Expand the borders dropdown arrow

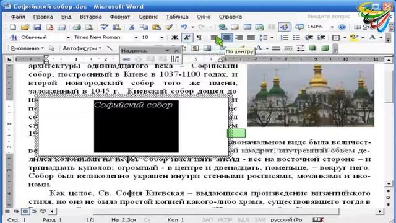coord(345,38)
